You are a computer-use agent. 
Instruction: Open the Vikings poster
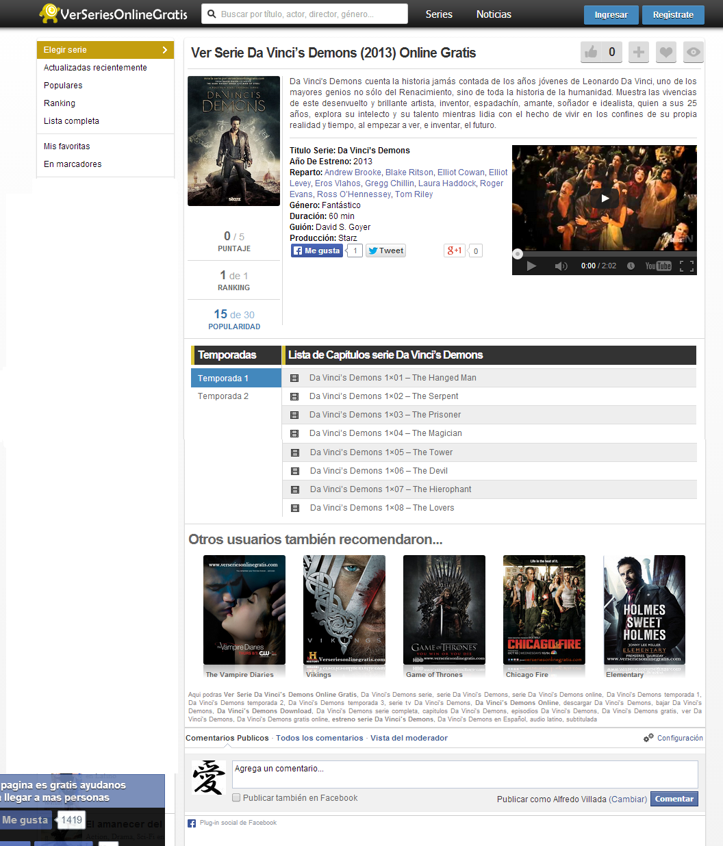pyautogui.click(x=344, y=610)
